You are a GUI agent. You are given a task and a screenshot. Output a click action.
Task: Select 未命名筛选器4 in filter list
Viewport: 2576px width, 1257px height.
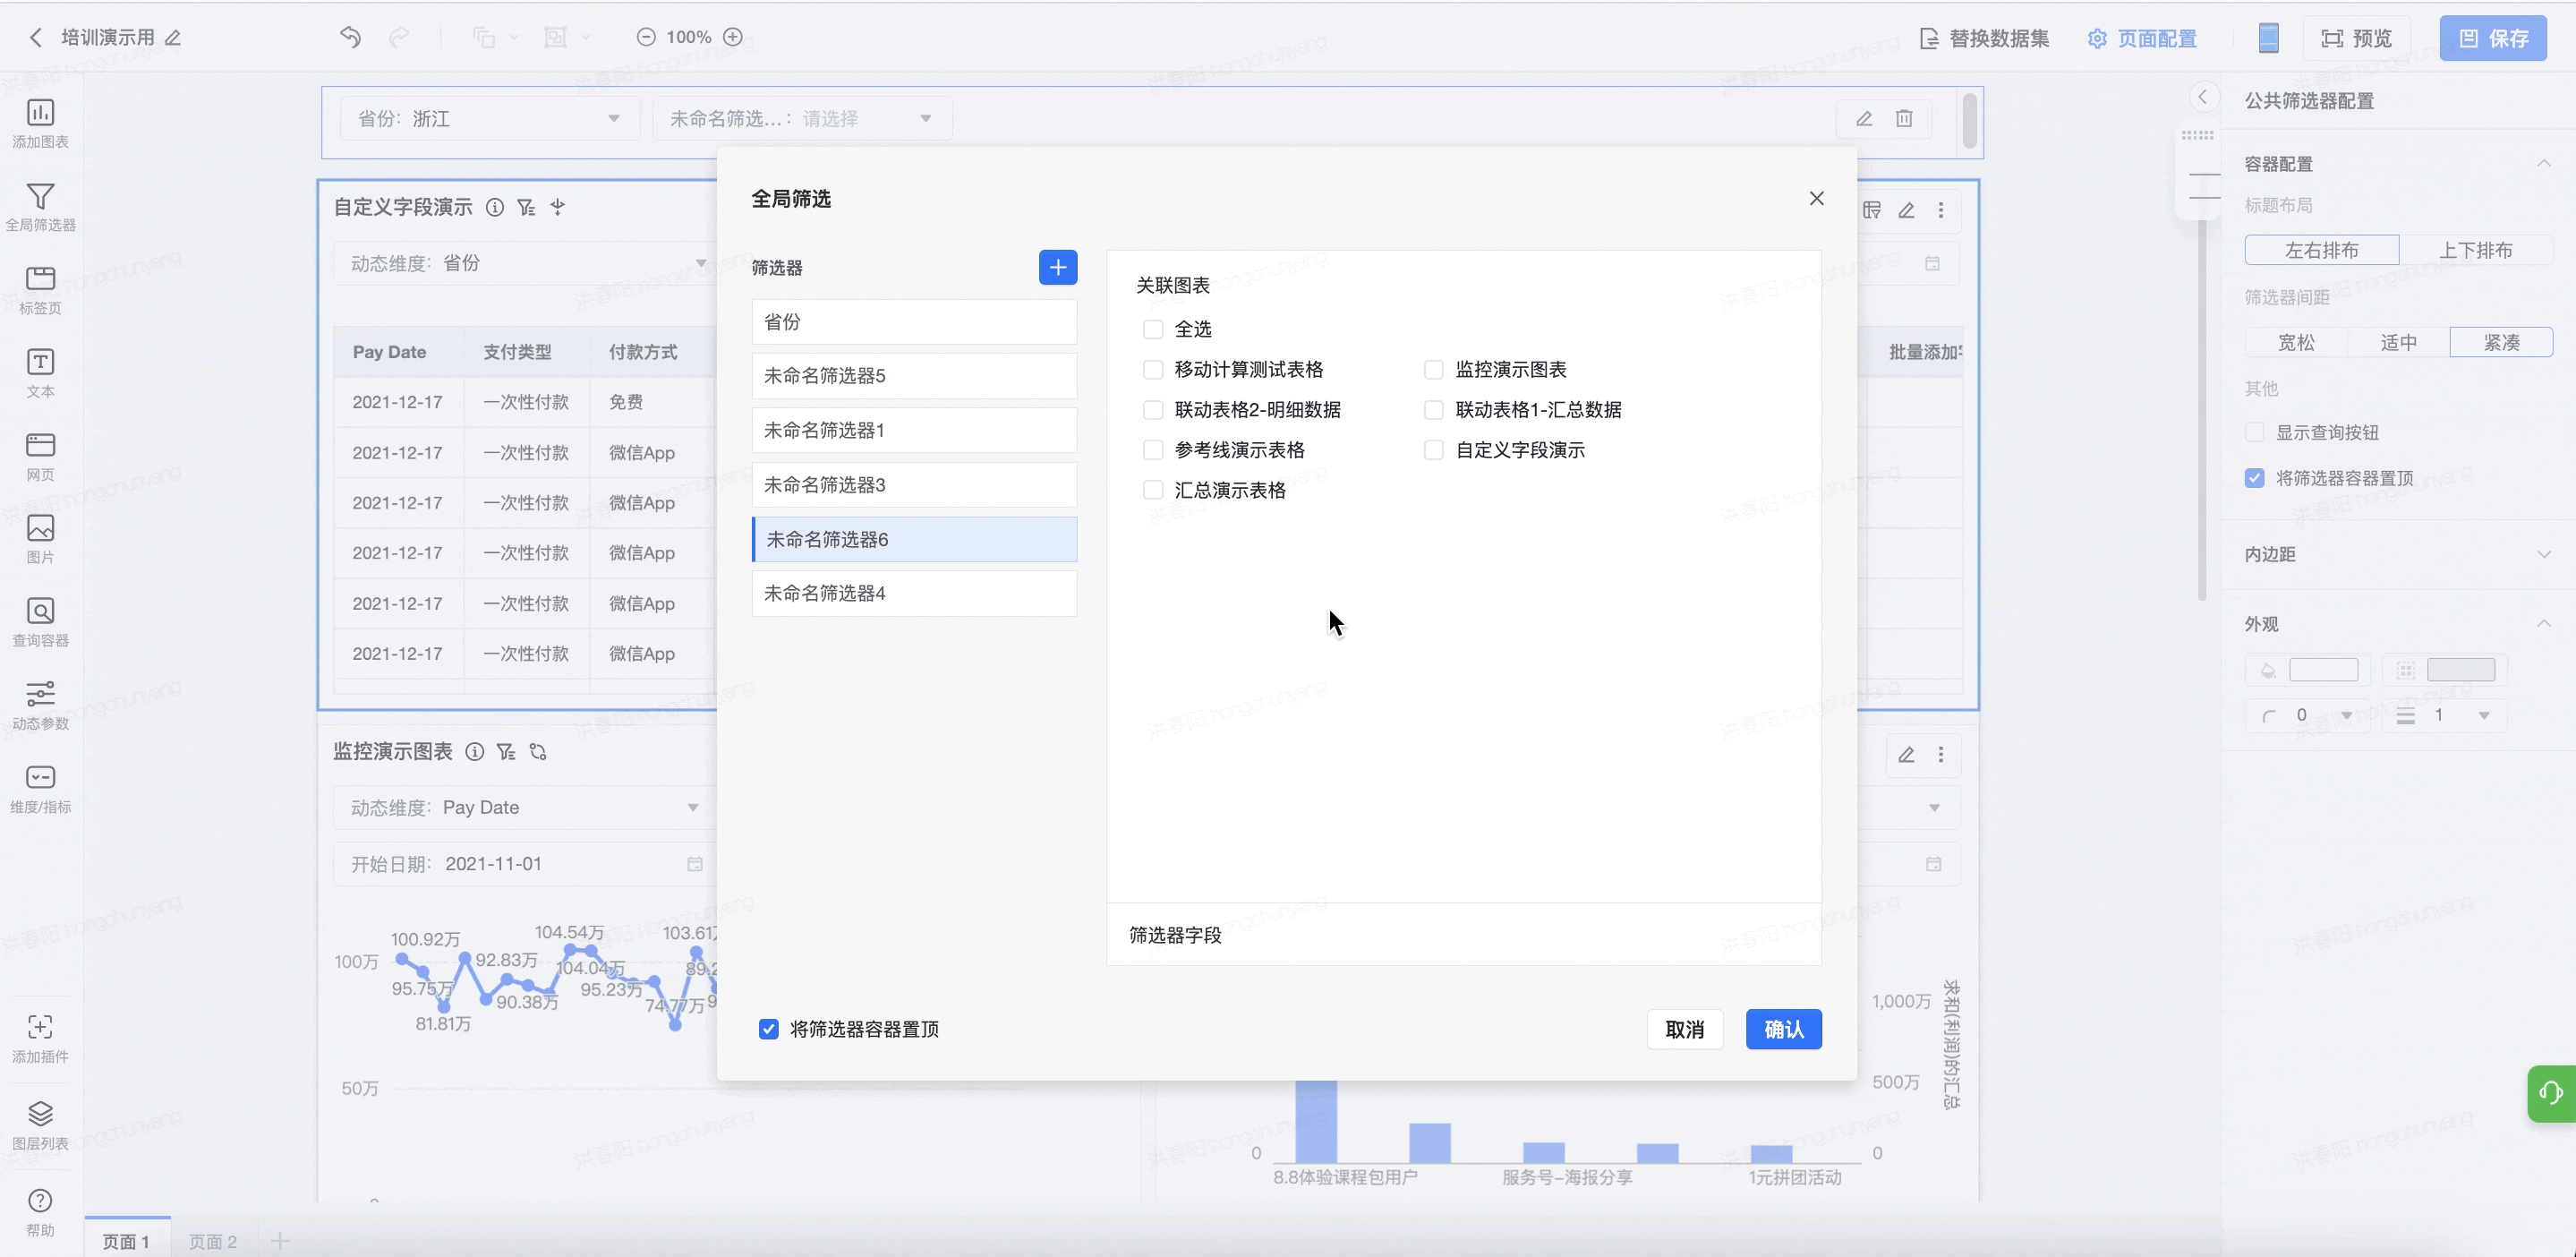point(914,593)
